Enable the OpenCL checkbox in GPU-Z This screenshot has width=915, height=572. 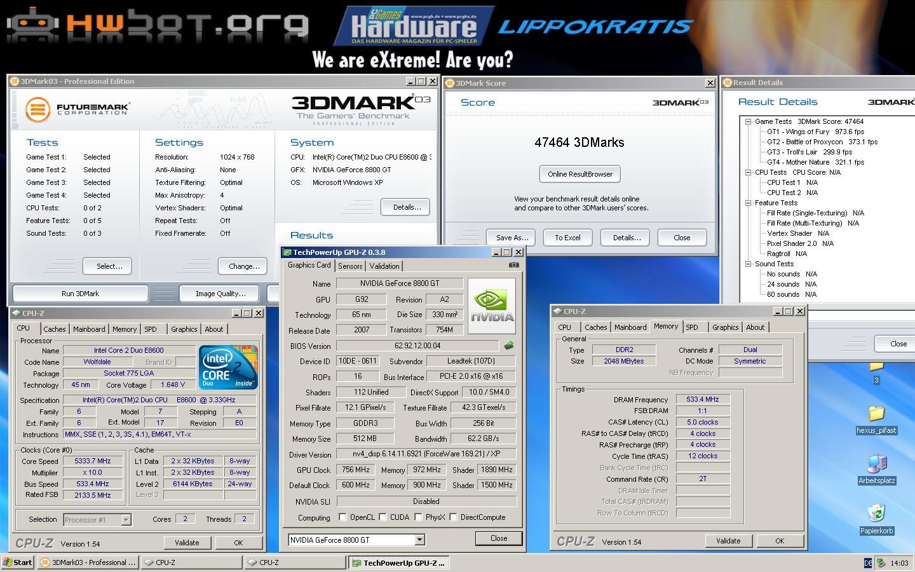[x=342, y=517]
